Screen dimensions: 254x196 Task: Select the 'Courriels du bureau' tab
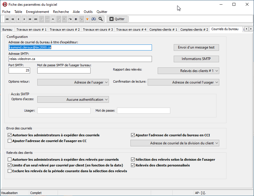pyautogui.click(x=225, y=29)
